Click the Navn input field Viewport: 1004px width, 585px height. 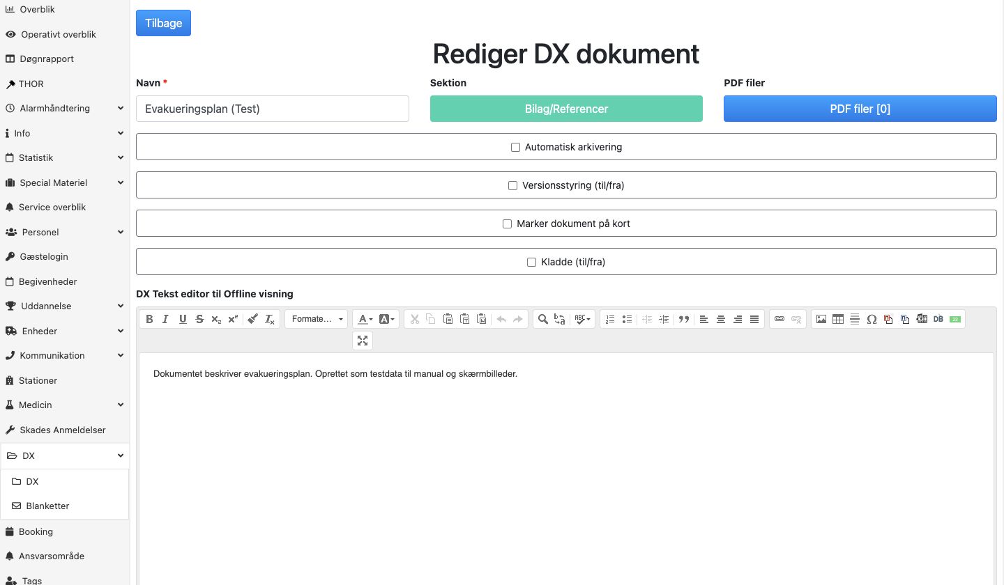[273, 109]
